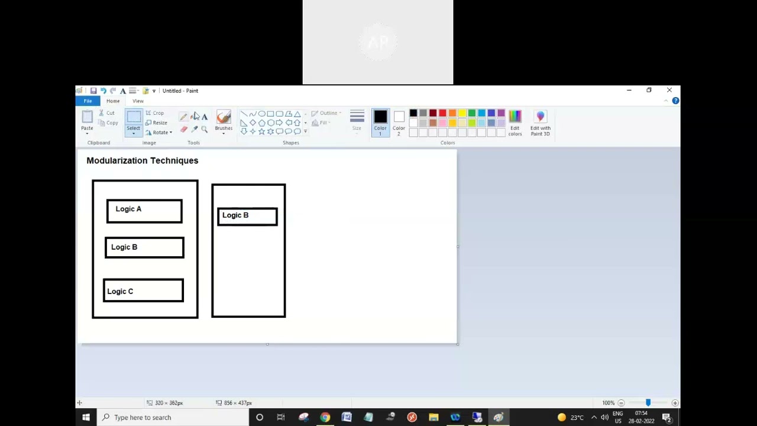The image size is (757, 426).
Task: Expand the Paste dropdown arrow
Action: [x=87, y=133]
